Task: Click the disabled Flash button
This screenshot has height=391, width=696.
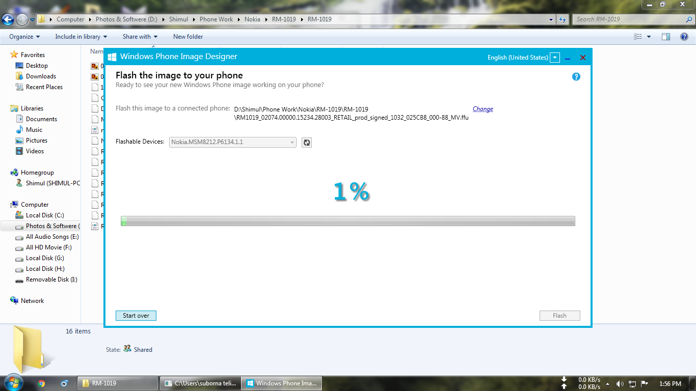Action: 559,316
